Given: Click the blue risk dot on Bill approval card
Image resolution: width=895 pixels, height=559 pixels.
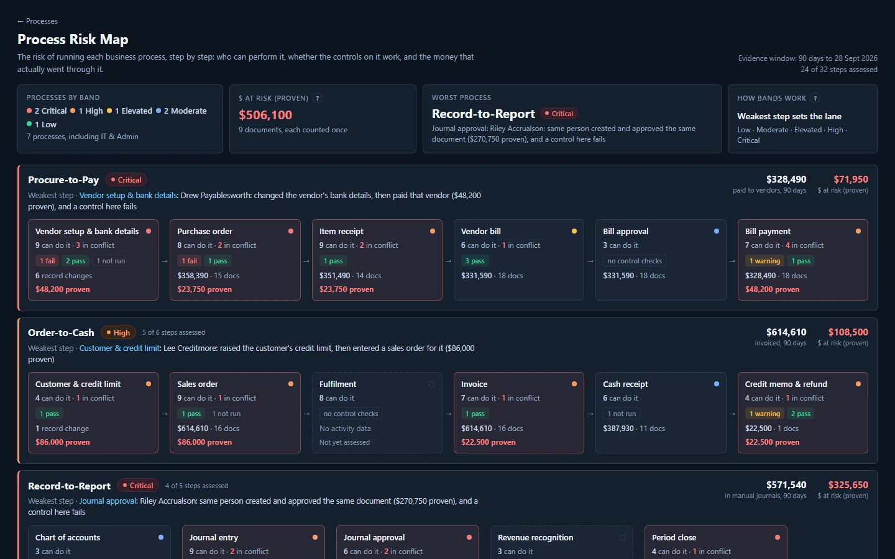Looking at the screenshot, I should [717, 231].
